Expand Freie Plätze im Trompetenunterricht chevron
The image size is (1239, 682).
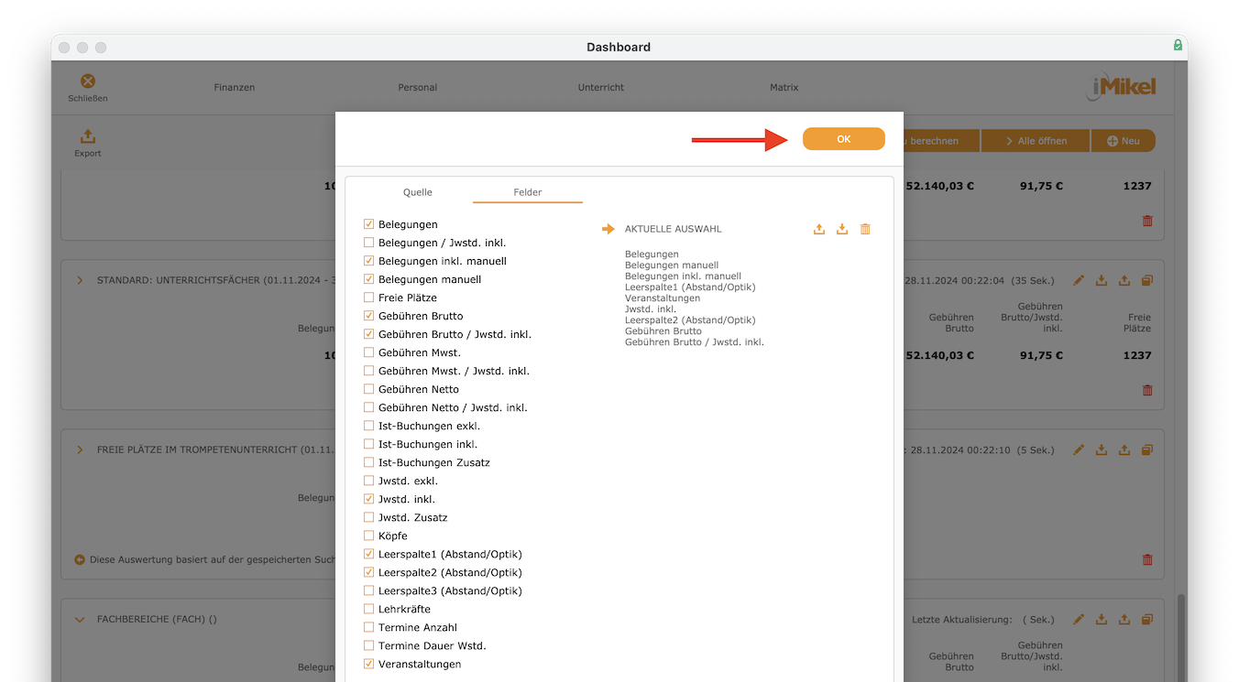click(x=80, y=449)
